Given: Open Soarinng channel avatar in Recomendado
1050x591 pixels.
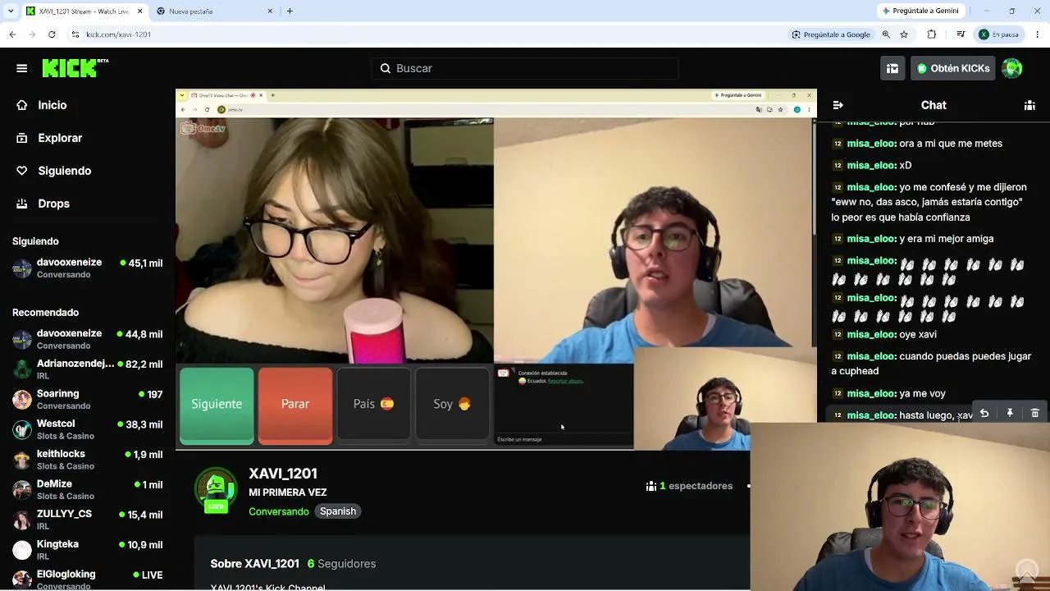Looking at the screenshot, I should [x=22, y=400].
